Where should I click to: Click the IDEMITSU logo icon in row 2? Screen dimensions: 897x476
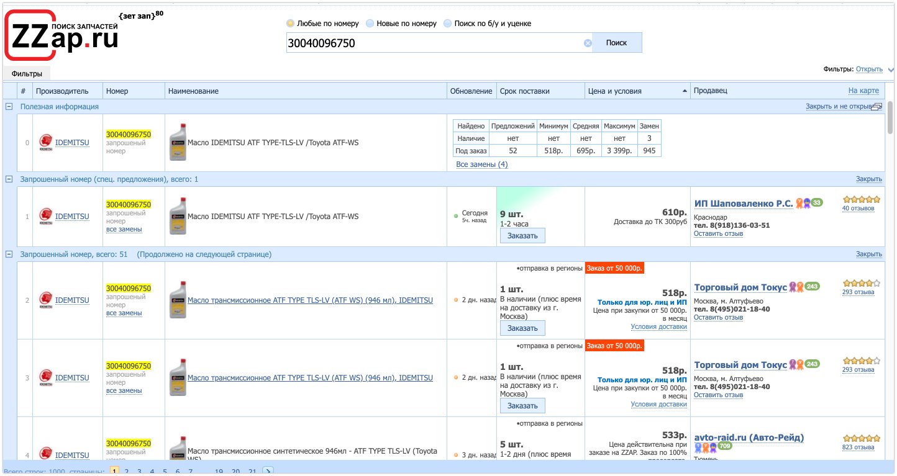coord(46,300)
